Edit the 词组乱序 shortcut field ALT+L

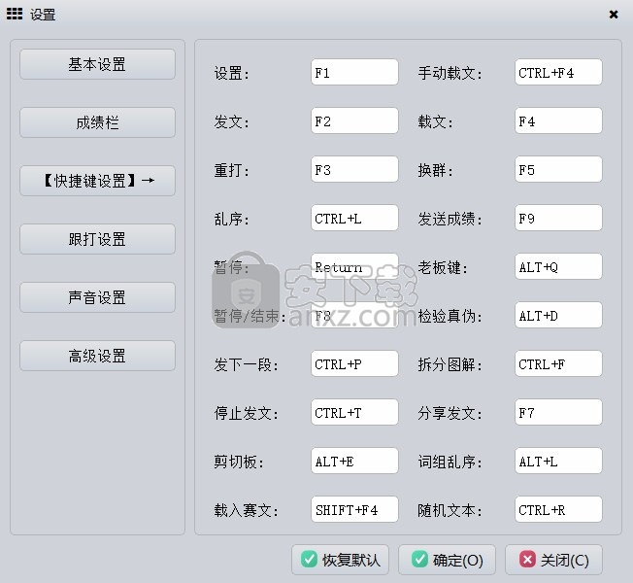pos(558,461)
